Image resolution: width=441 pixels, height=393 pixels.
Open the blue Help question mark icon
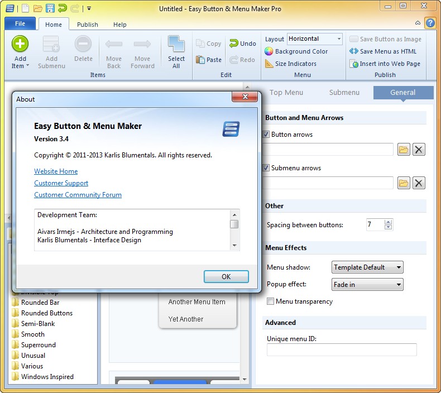pyautogui.click(x=430, y=22)
